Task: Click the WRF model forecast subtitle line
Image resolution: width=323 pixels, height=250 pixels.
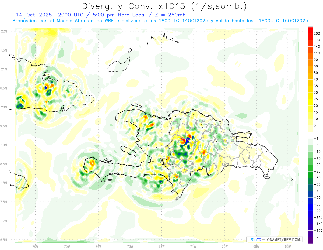Action: 160,21
